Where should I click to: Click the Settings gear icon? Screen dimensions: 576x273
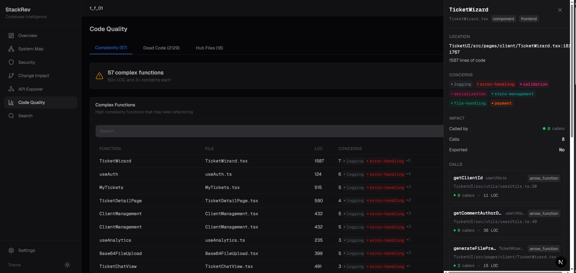[11, 250]
